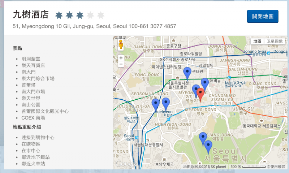Select blue marker next to YEJANG-DONG label
Image resolution: width=289 pixels, height=173 pixels.
[203, 139]
